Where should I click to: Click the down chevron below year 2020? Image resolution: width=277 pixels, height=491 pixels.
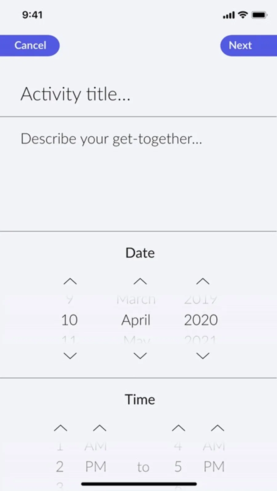(x=203, y=356)
